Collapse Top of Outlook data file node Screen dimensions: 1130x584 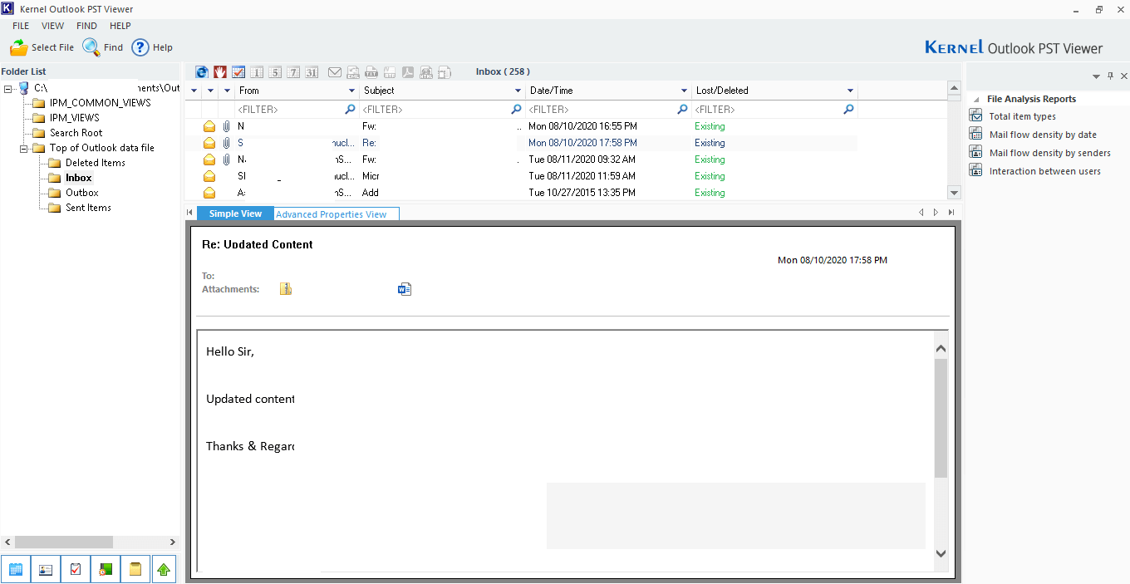[x=24, y=148]
